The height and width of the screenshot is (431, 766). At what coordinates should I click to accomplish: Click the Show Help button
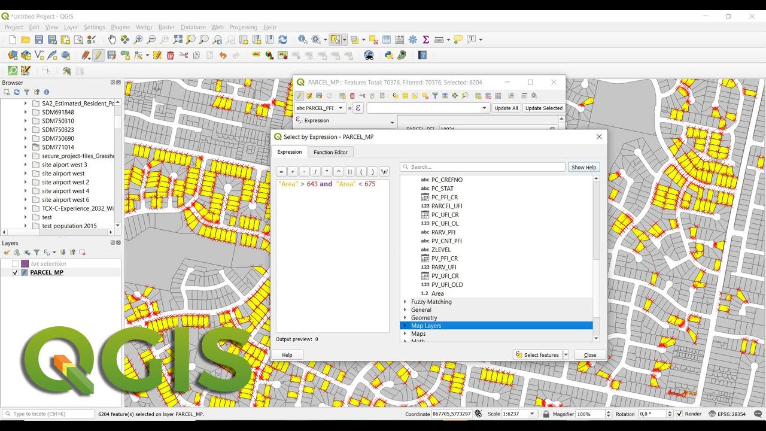click(x=583, y=167)
